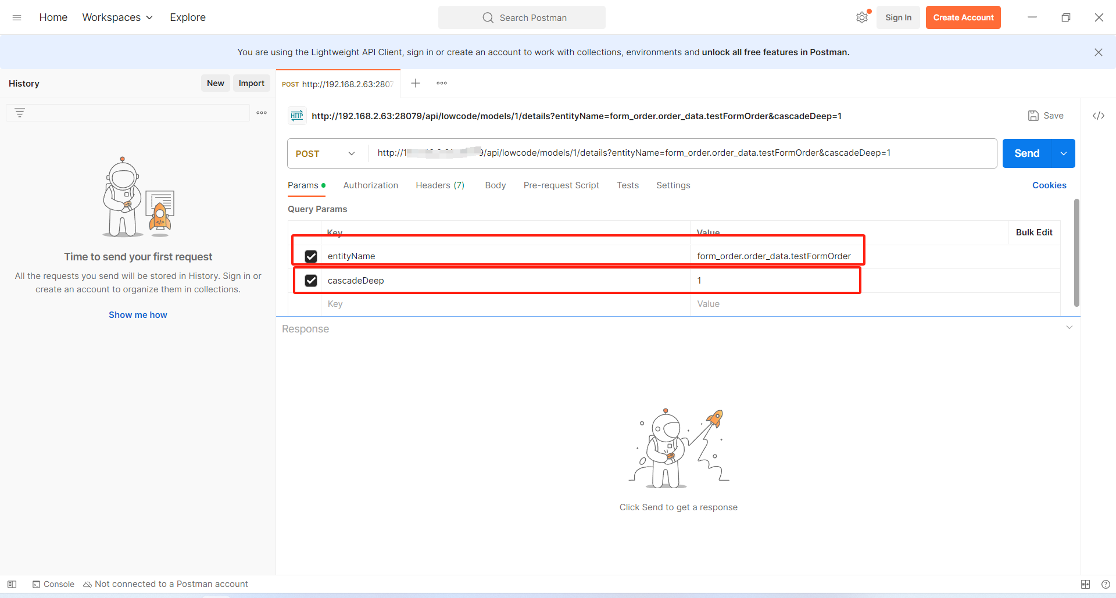The height and width of the screenshot is (598, 1116).
Task: Uncheck the entityName parameter checkbox
Action: point(311,256)
